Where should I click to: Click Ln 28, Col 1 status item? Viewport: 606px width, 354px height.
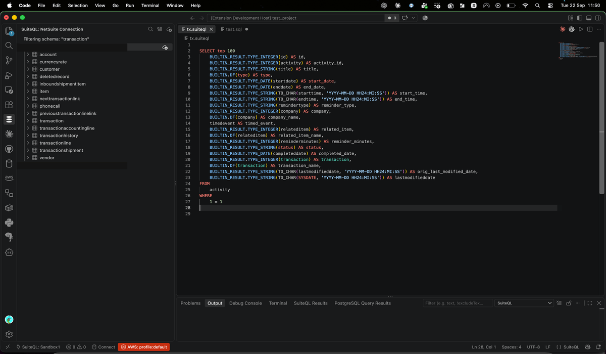(x=484, y=347)
